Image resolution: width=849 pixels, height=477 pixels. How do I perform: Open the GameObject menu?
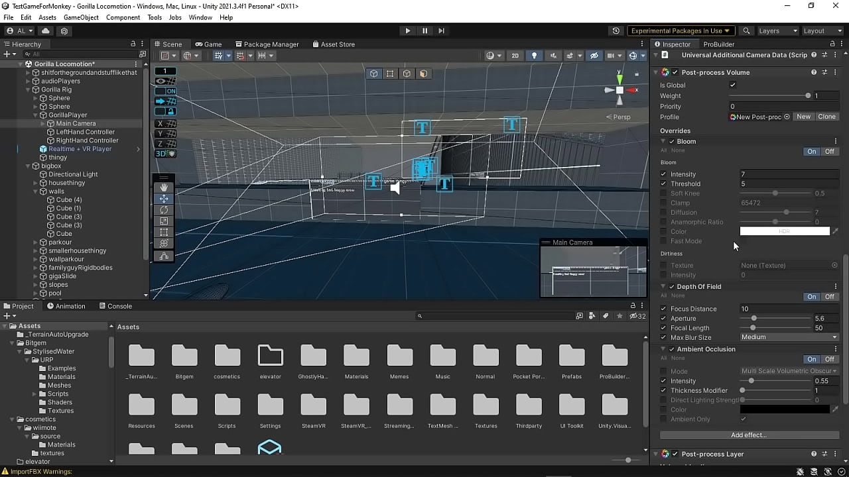(x=81, y=17)
